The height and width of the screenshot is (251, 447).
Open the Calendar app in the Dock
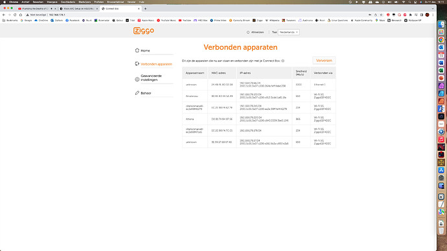click(441, 55)
